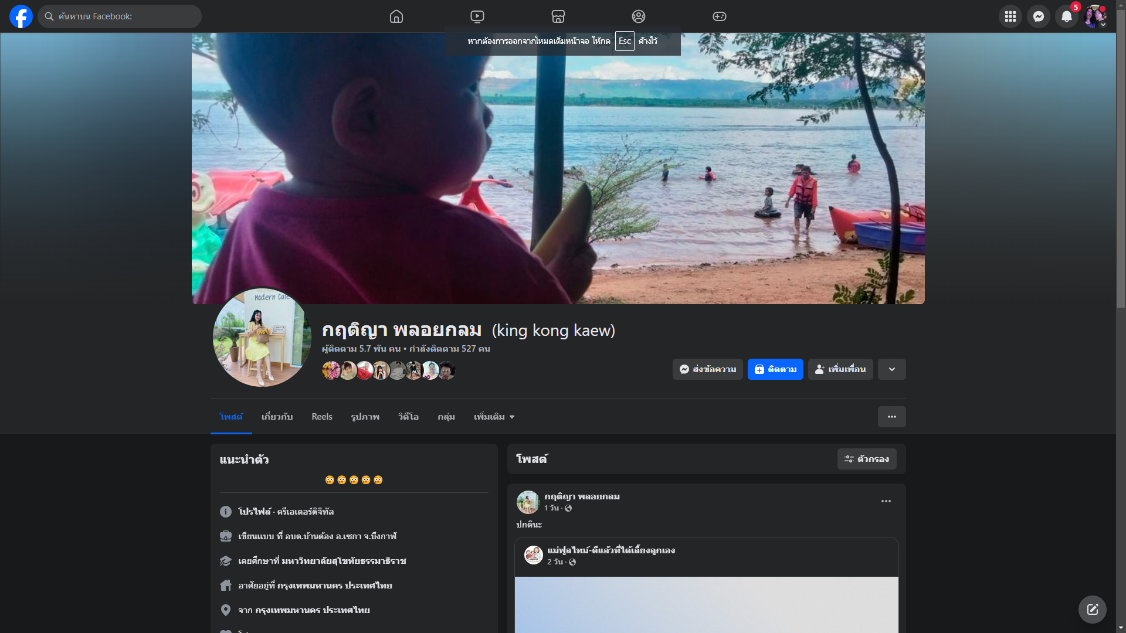Open the apps grid menu icon
This screenshot has height=633, width=1126.
[1010, 16]
